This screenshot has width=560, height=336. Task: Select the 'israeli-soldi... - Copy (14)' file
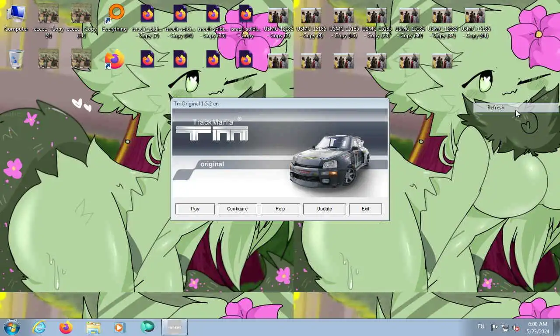tap(180, 21)
